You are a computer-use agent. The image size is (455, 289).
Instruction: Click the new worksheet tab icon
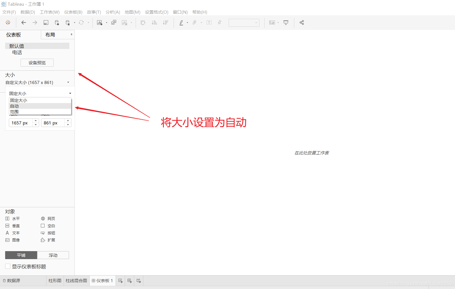coord(120,281)
